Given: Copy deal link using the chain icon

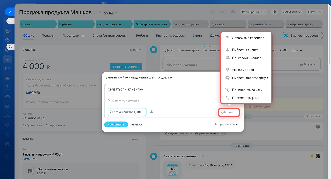Looking at the screenshot, I should coord(100,12).
